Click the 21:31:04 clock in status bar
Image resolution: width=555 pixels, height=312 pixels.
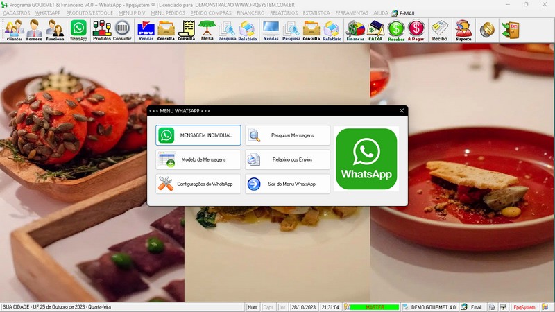(x=330, y=307)
